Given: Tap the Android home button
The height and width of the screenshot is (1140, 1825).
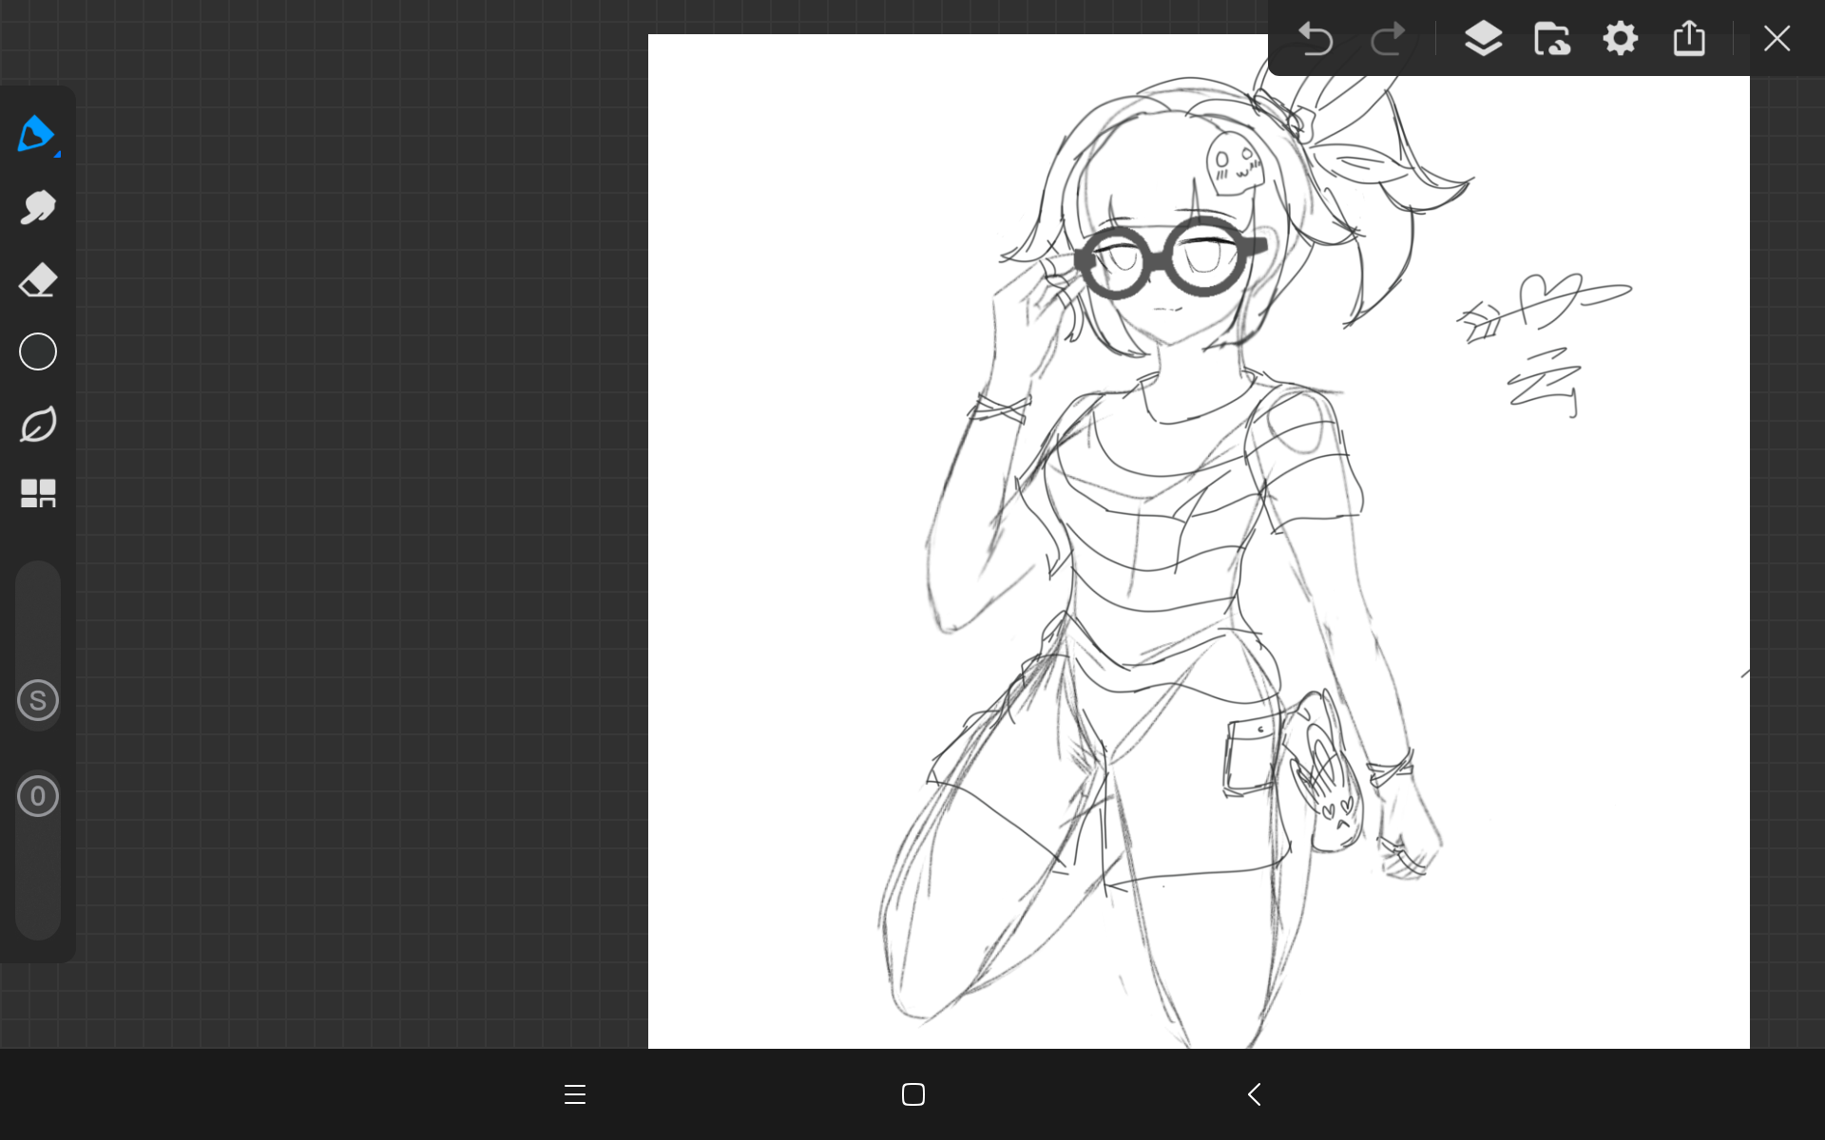Looking at the screenshot, I should click(x=913, y=1094).
